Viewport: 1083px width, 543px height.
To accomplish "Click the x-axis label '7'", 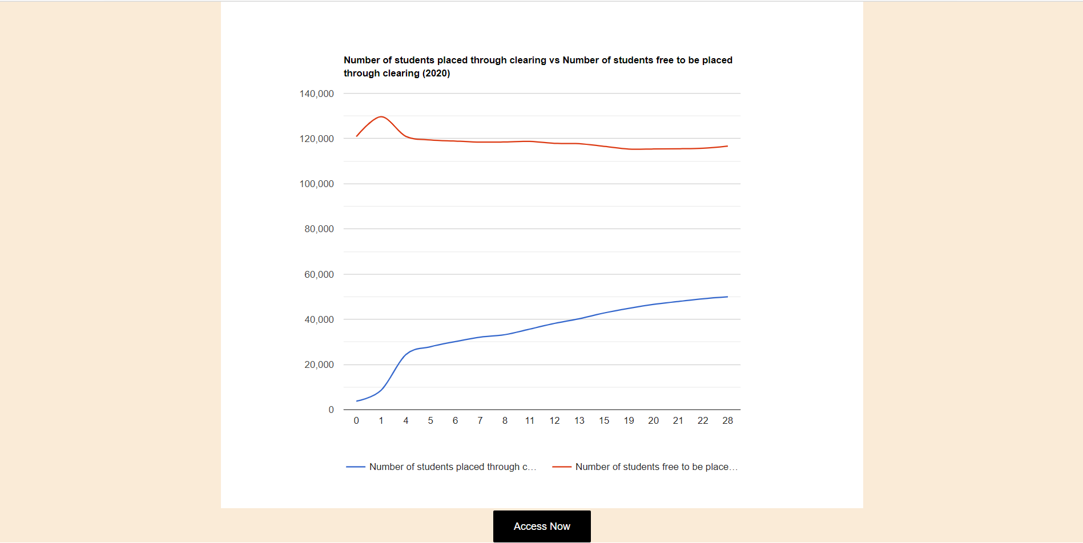I will pos(480,420).
